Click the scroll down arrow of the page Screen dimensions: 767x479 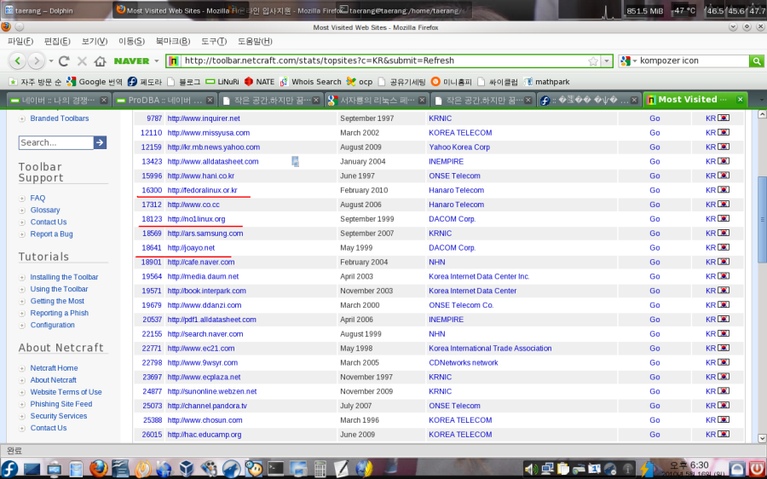click(x=762, y=438)
